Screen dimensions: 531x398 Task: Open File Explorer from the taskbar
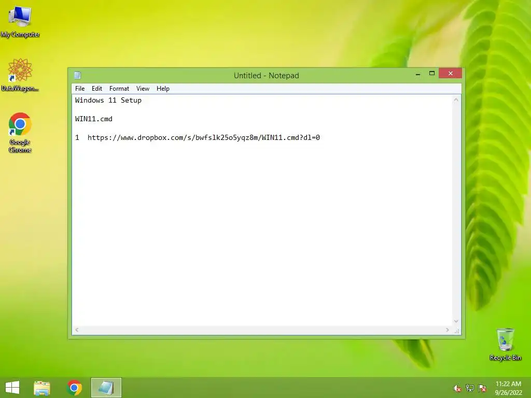pyautogui.click(x=42, y=388)
